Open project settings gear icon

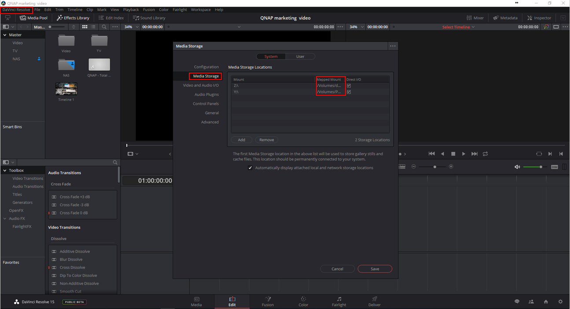point(560,302)
